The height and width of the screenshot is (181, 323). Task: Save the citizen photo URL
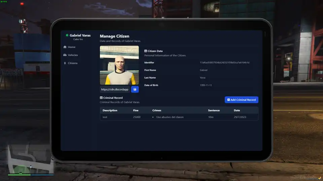pyautogui.click(x=135, y=89)
